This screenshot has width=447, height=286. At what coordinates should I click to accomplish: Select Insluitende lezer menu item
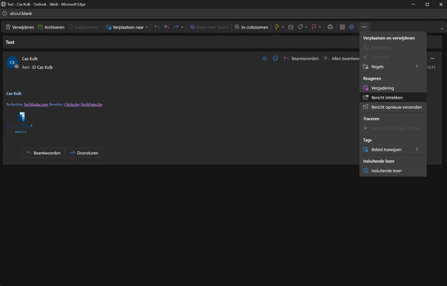coord(386,171)
